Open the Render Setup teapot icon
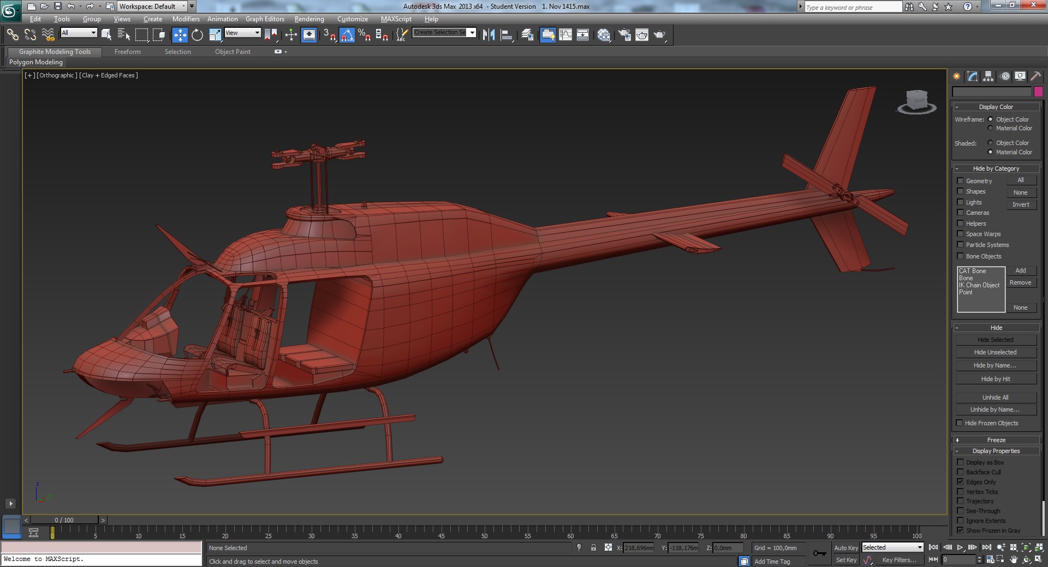 coord(624,35)
